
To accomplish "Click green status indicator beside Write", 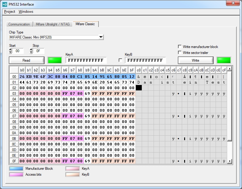I will (x=224, y=60).
